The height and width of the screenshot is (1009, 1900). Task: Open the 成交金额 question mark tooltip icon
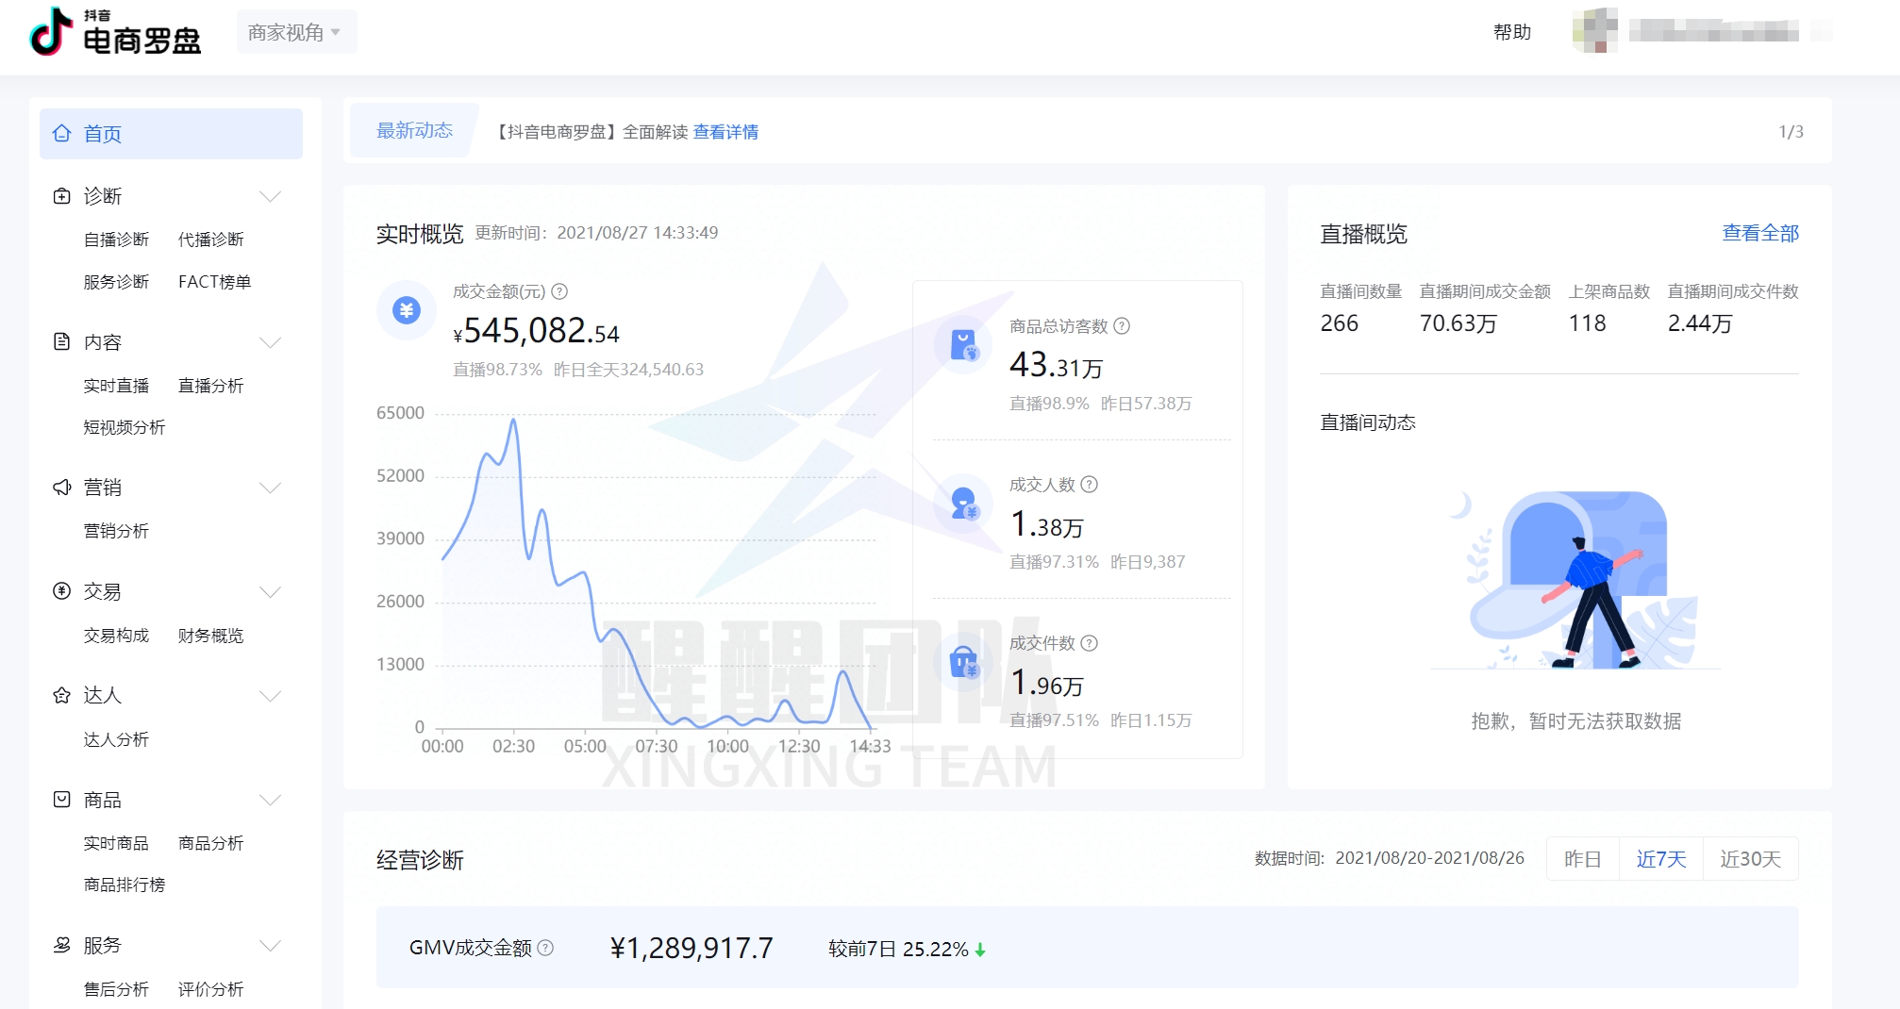(558, 292)
